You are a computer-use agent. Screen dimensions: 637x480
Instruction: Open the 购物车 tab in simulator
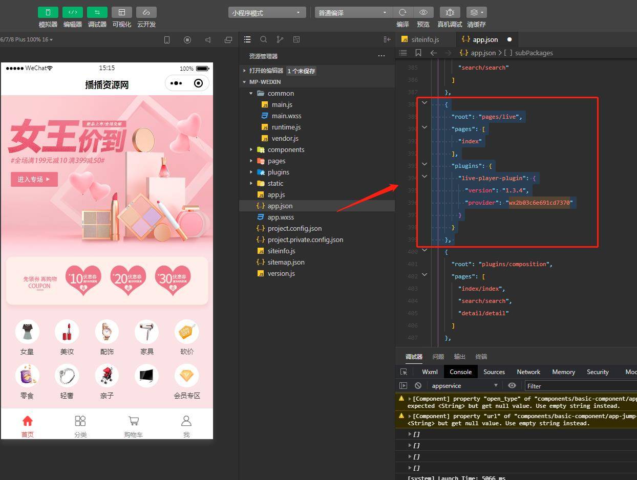tap(134, 426)
